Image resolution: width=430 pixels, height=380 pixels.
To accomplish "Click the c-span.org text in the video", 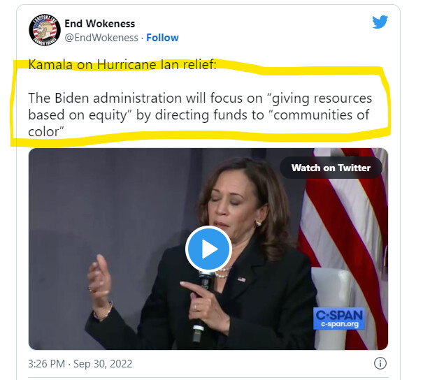I will pyautogui.click(x=340, y=324).
